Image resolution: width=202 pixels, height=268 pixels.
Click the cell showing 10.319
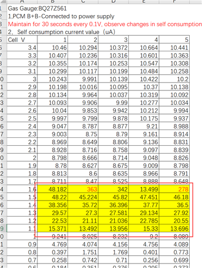click(144, 95)
